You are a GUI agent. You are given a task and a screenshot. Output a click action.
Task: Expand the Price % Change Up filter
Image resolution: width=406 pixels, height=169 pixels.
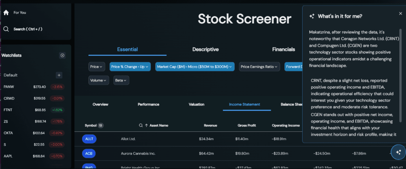(130, 67)
